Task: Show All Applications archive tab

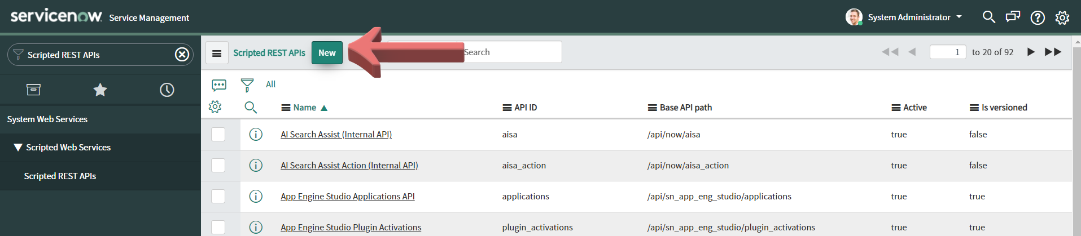Action: point(33,90)
